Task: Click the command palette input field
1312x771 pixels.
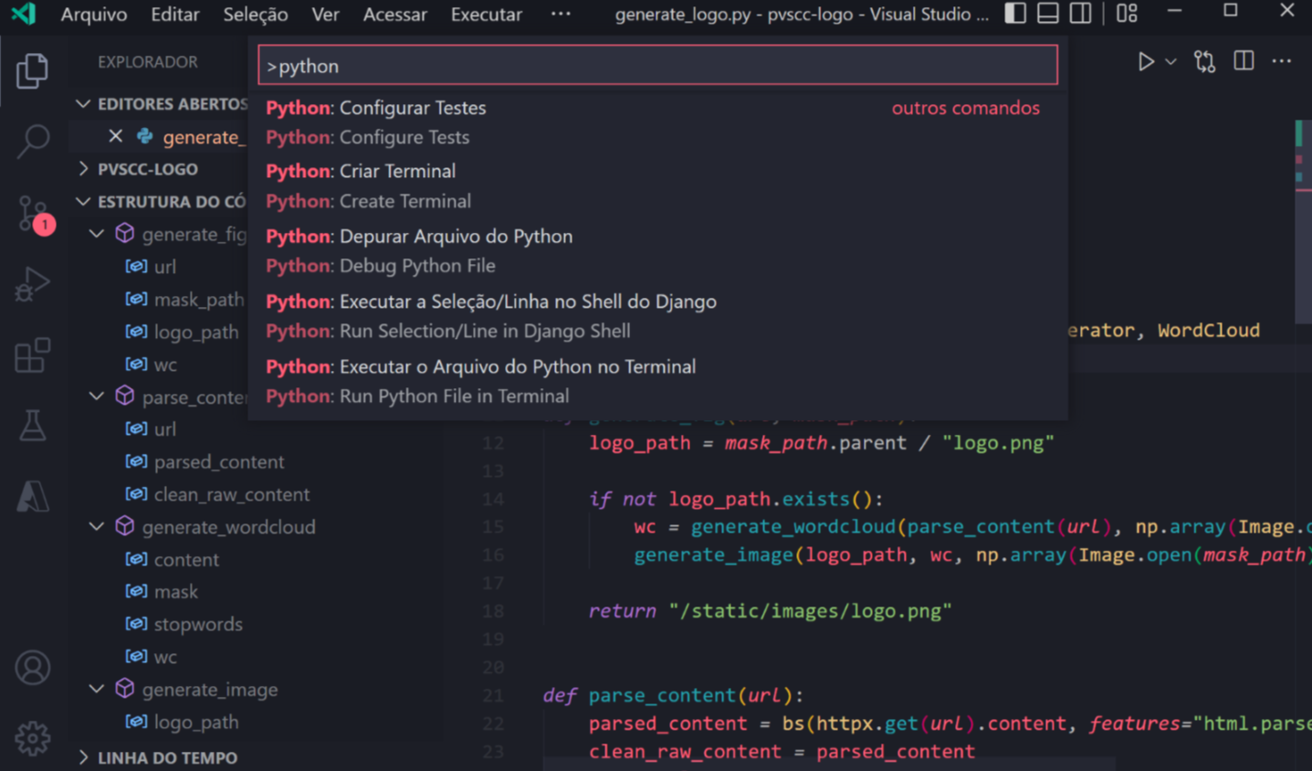Action: [x=657, y=66]
